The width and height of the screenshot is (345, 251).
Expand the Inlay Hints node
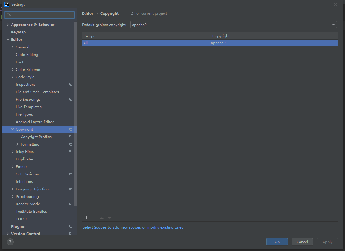13,152
